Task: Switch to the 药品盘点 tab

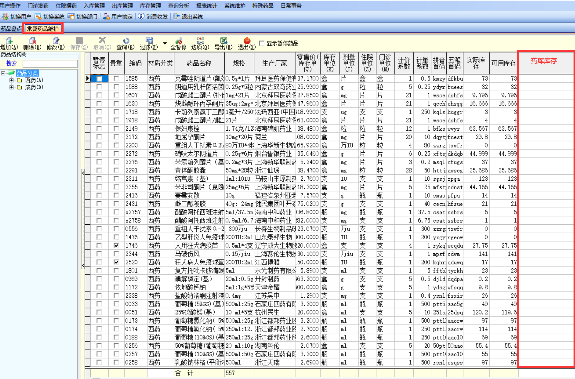Action: point(11,29)
